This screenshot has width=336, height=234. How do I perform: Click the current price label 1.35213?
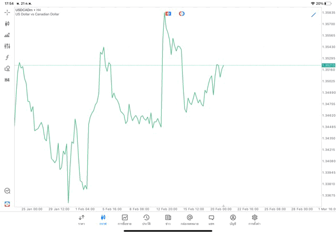pyautogui.click(x=328, y=65)
